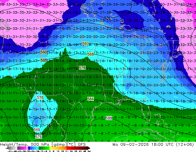Click the Height/Temp. 500 hPa title text

(25, 145)
